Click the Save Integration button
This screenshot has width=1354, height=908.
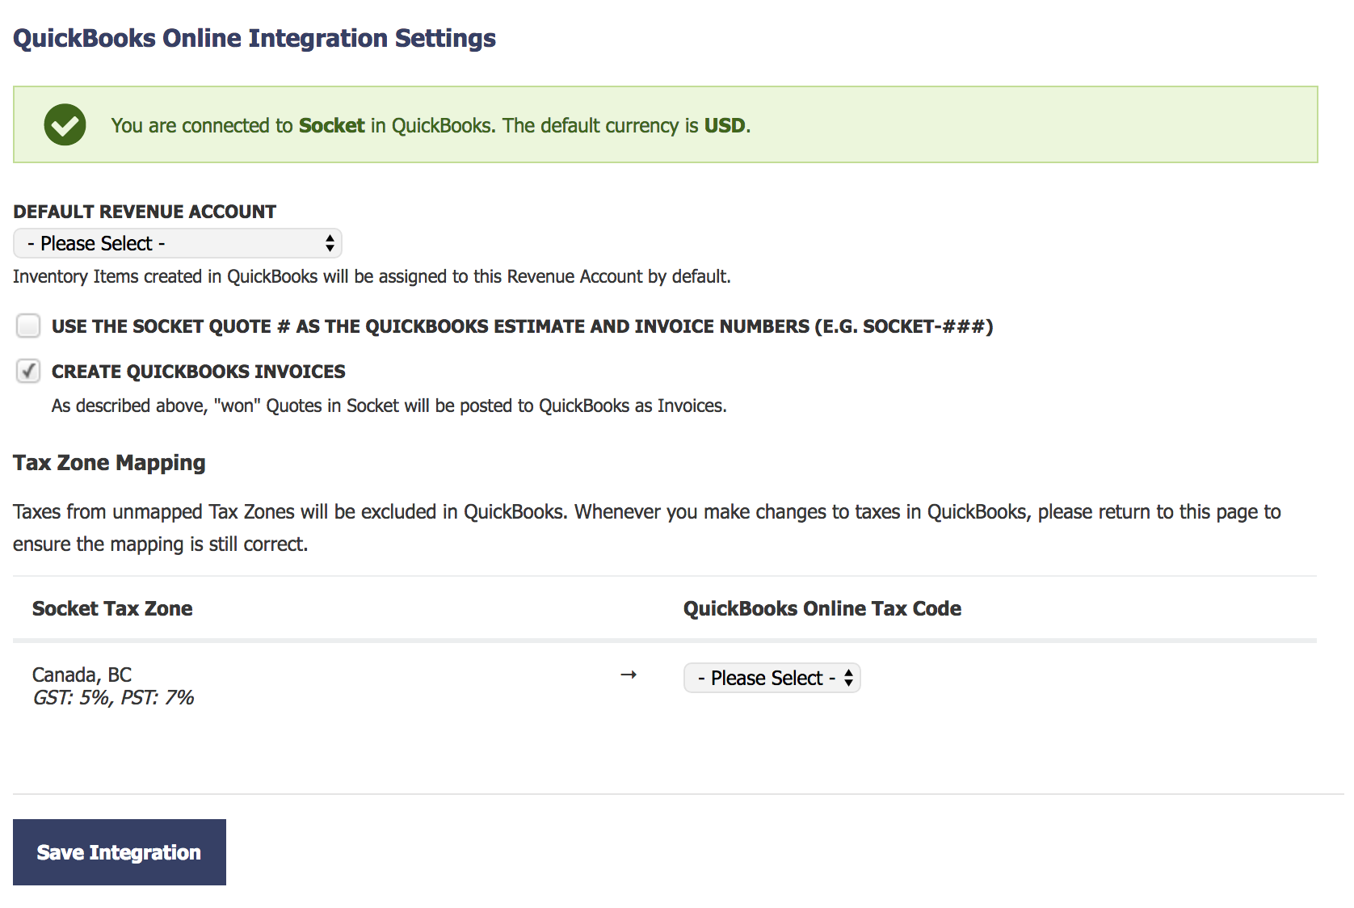tap(120, 852)
